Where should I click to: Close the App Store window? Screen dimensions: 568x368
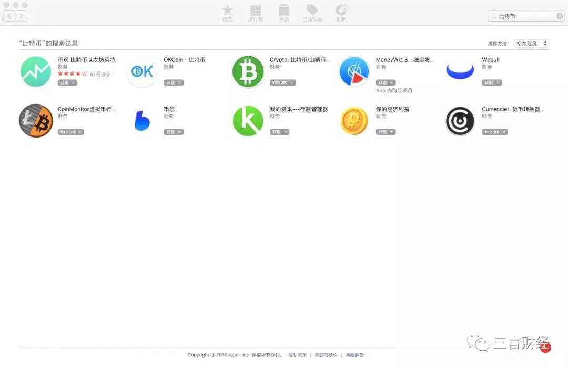pyautogui.click(x=6, y=5)
